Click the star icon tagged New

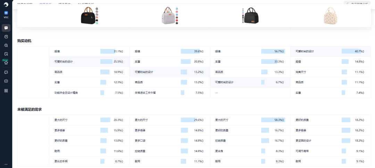(x=6, y=63)
